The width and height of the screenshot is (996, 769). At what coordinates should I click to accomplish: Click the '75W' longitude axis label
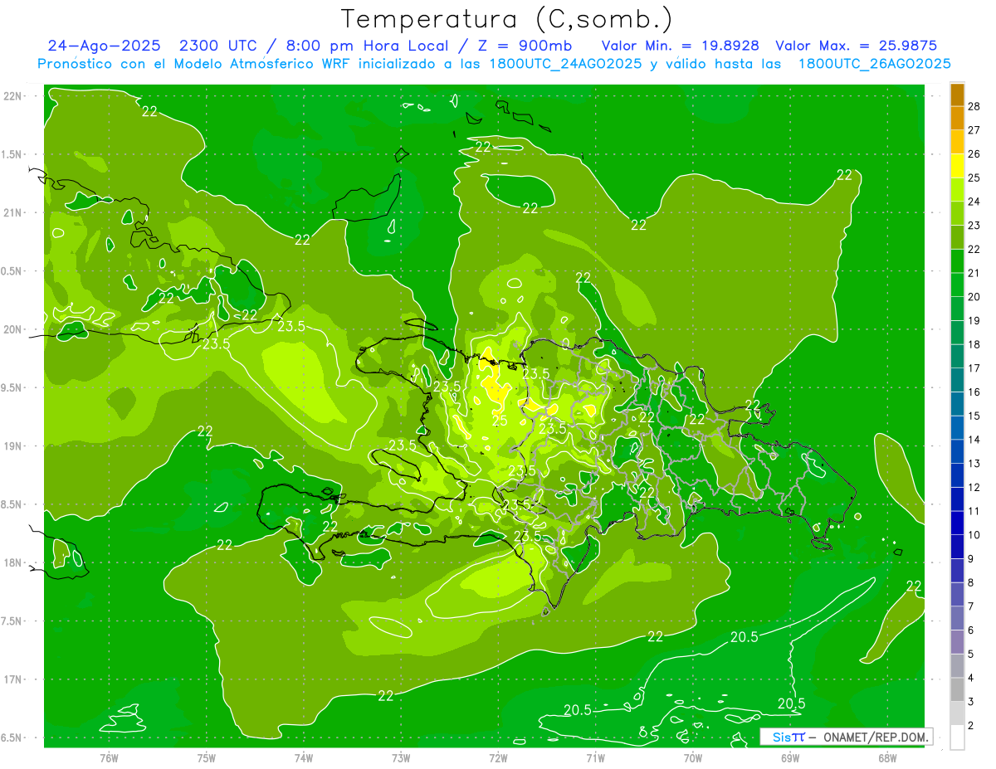coord(207,758)
